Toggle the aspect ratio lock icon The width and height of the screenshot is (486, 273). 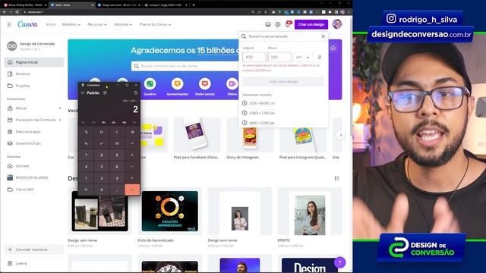click(320, 57)
